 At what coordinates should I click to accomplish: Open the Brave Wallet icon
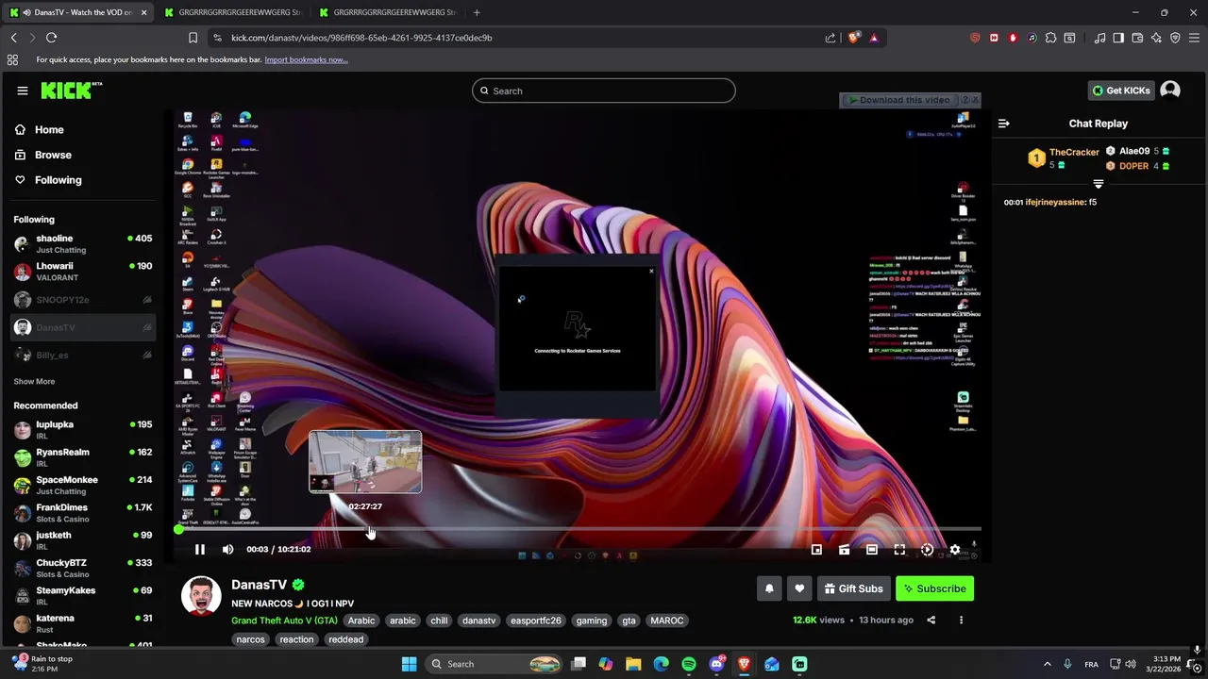1137,38
